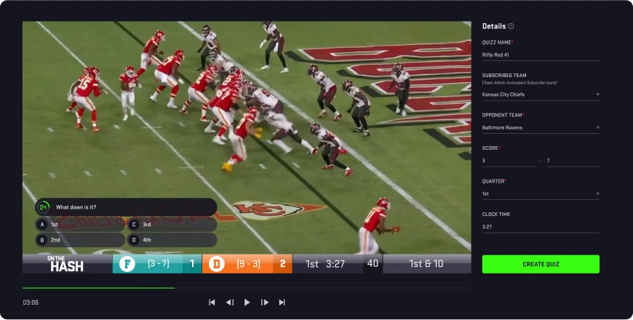
Task: Play the video clip
Action: click(x=247, y=303)
